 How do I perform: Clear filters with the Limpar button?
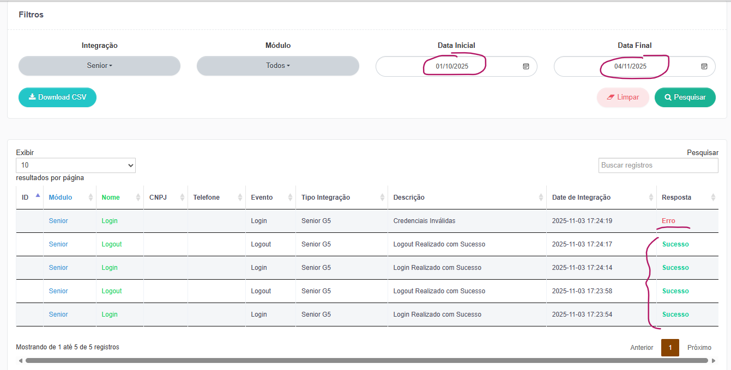point(623,97)
